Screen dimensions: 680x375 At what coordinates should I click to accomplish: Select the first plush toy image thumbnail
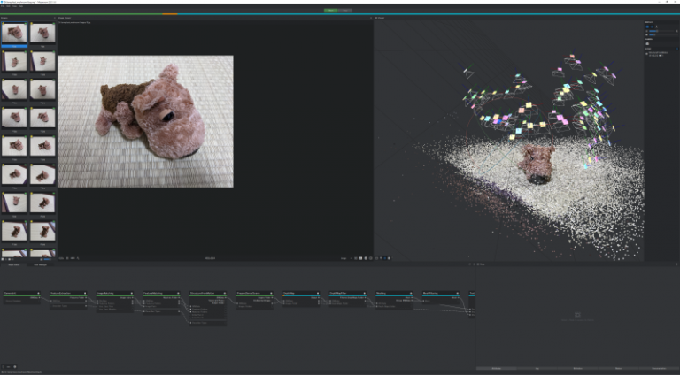click(14, 33)
